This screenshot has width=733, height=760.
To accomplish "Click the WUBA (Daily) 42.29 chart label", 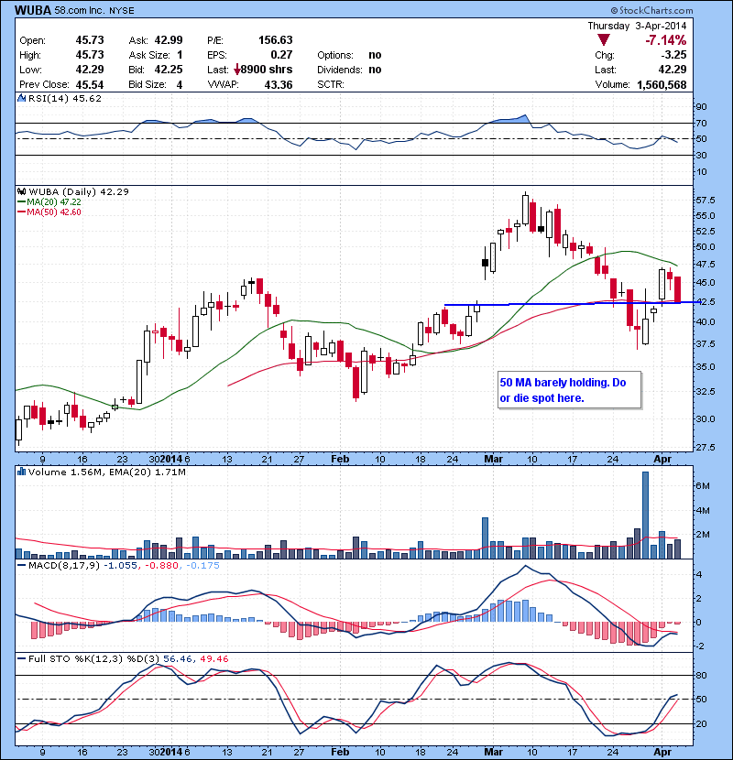I will pos(79,191).
